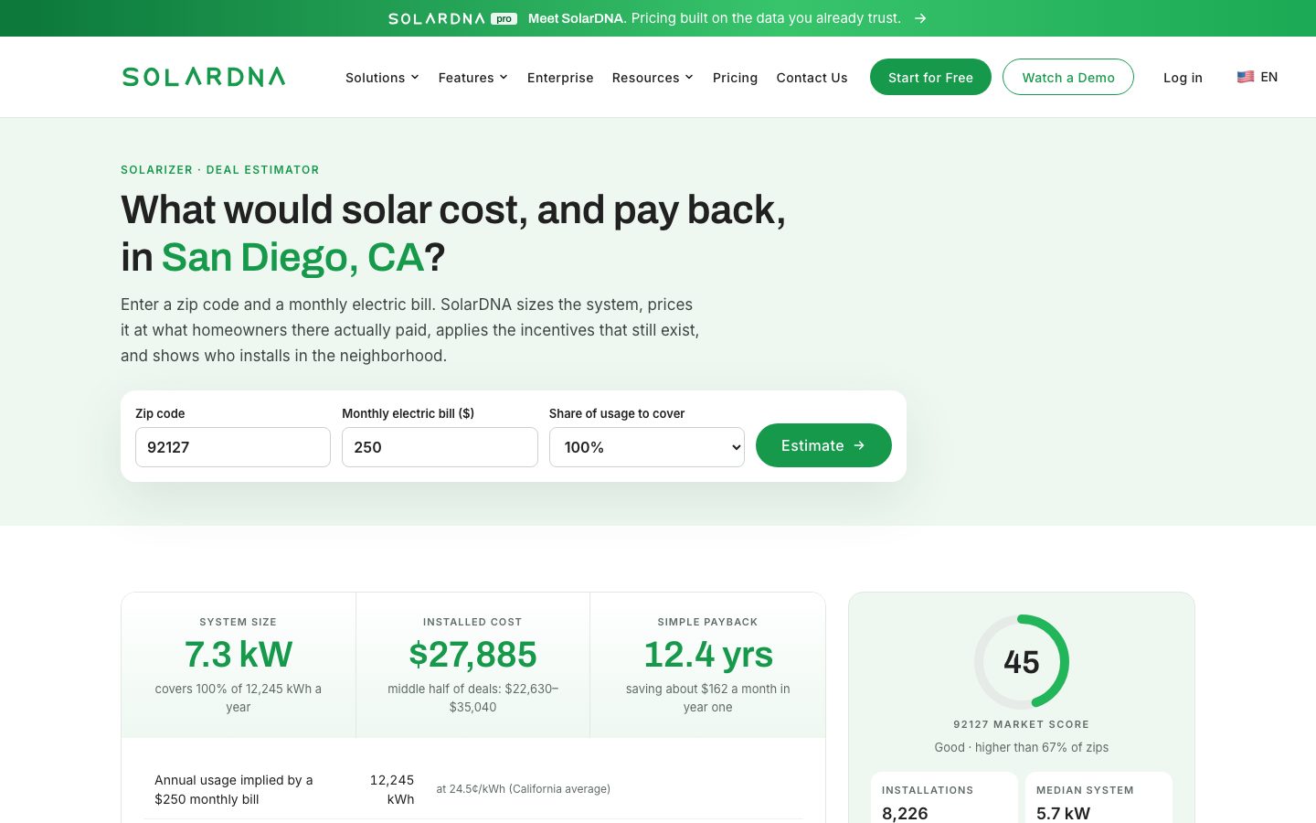
Task: Click Log in link
Action: [x=1183, y=78]
